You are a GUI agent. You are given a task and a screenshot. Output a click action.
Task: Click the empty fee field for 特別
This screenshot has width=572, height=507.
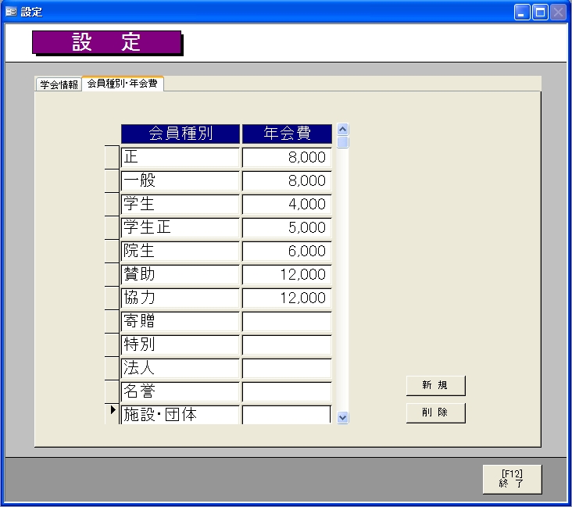click(287, 345)
